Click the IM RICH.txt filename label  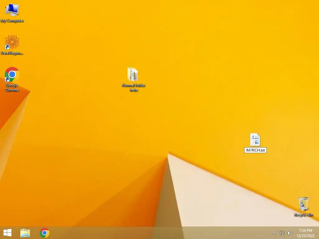point(255,150)
